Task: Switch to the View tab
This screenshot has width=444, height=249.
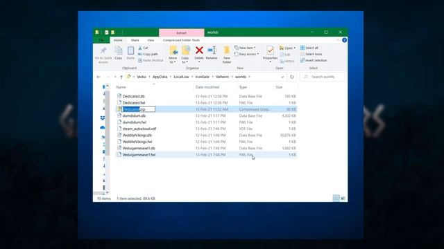Action: [151, 40]
